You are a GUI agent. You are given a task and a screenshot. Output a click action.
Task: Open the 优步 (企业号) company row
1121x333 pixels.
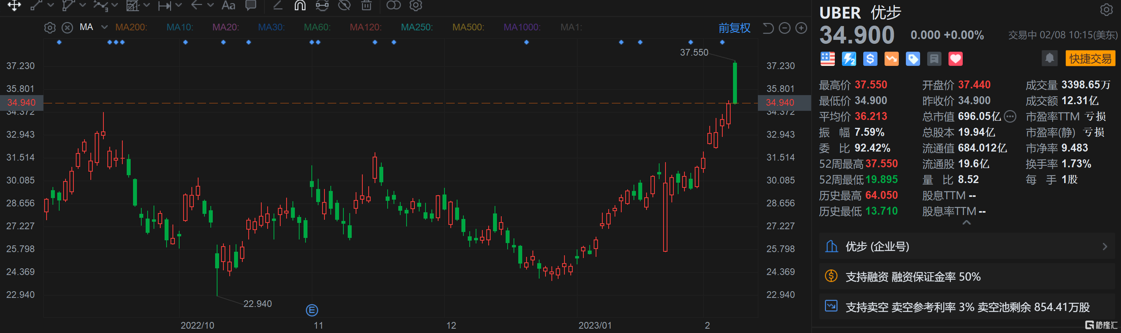(967, 247)
